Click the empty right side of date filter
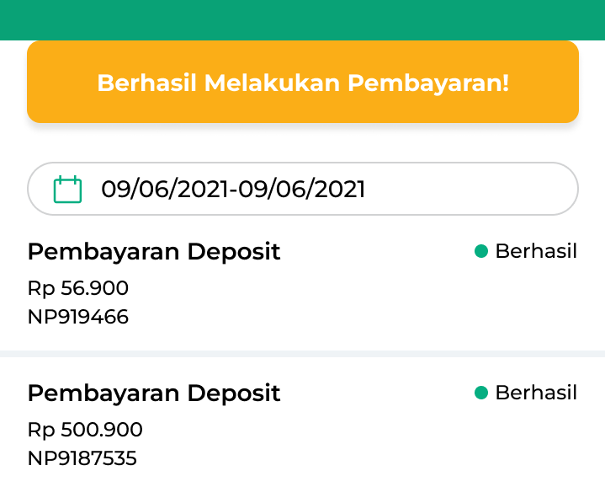605x487 pixels. tap(470, 189)
